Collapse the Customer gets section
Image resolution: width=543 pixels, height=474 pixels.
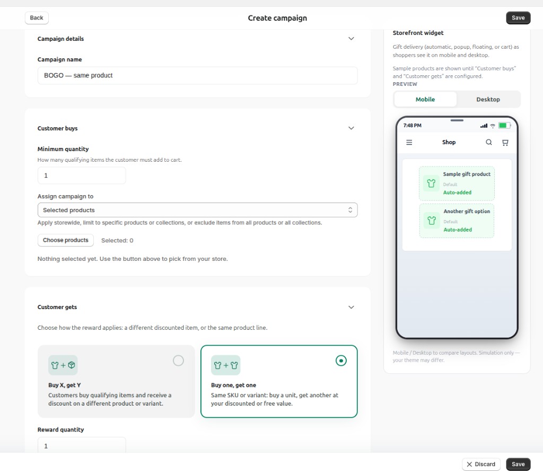(x=351, y=307)
